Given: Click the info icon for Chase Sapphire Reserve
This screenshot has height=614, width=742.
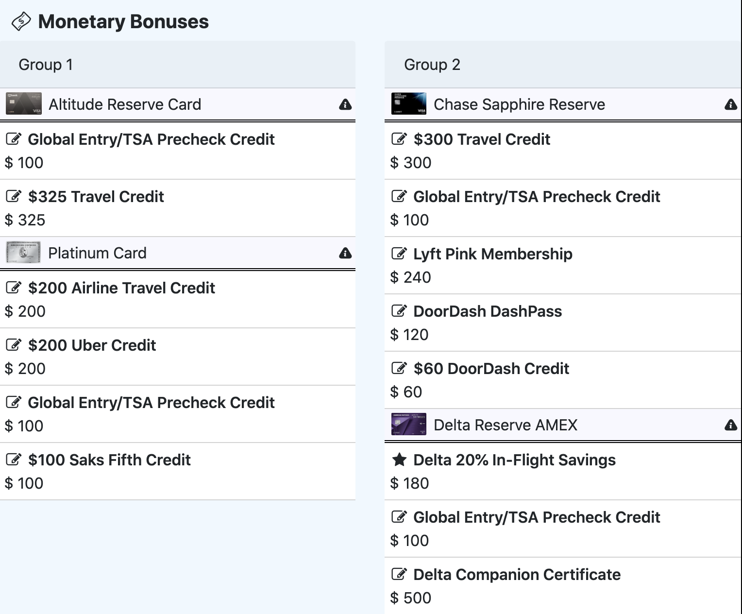Looking at the screenshot, I should pyautogui.click(x=731, y=104).
